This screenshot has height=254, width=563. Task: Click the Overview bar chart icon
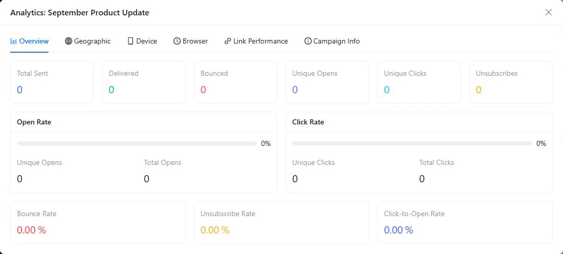click(x=14, y=41)
